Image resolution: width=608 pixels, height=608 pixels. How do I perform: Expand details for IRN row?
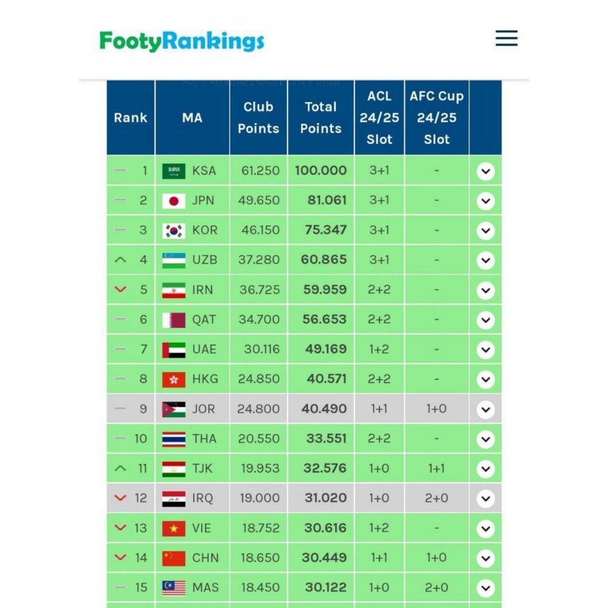485,290
